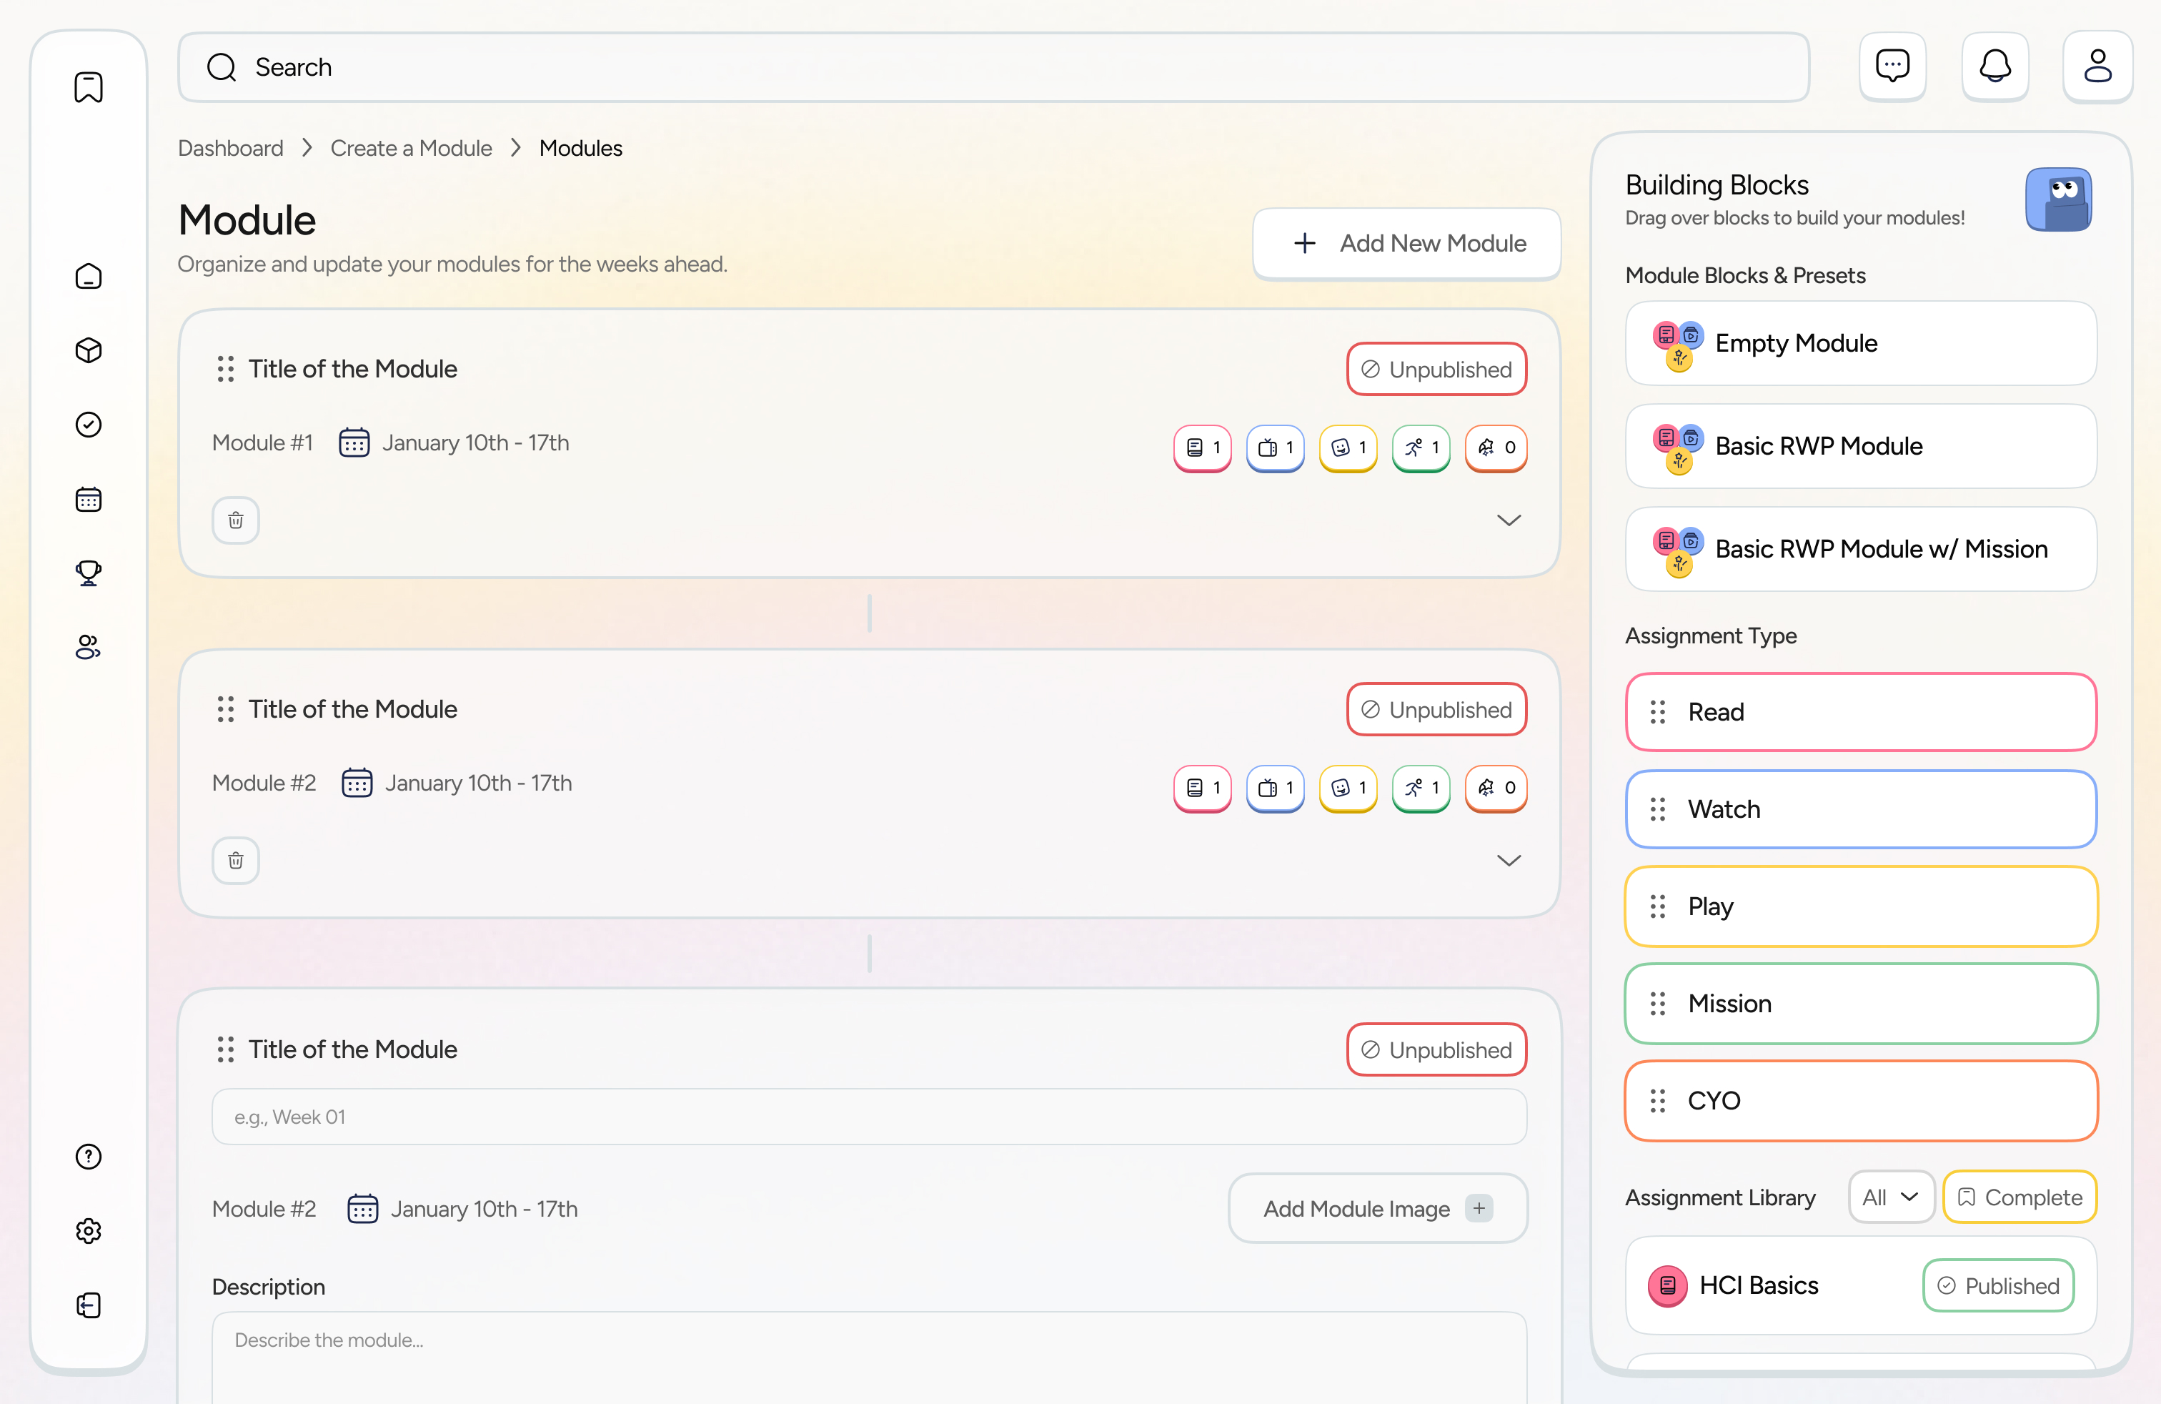Click the Mission runner badge on Module #1
The height and width of the screenshot is (1404, 2161).
tap(1420, 448)
